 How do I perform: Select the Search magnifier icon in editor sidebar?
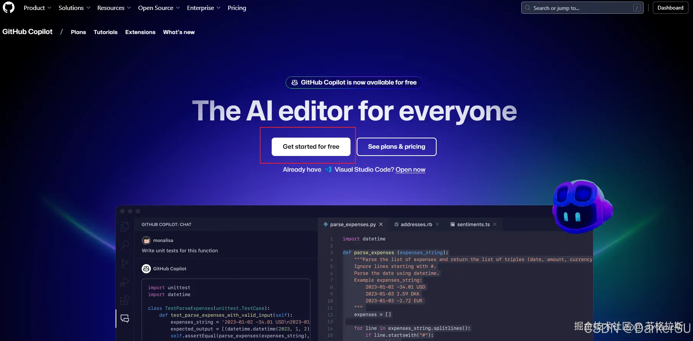[125, 245]
